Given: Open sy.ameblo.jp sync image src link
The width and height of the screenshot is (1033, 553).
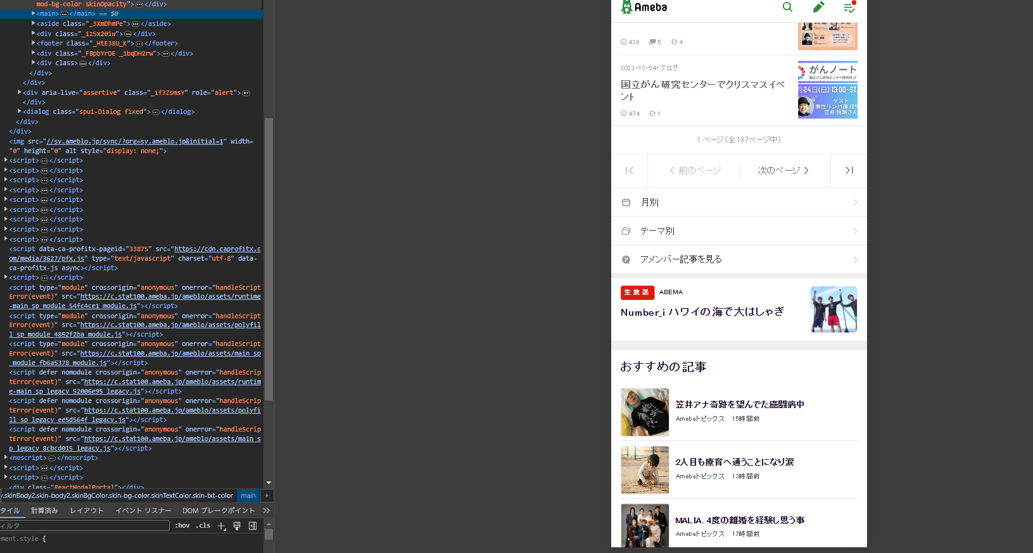Looking at the screenshot, I should click(135, 142).
